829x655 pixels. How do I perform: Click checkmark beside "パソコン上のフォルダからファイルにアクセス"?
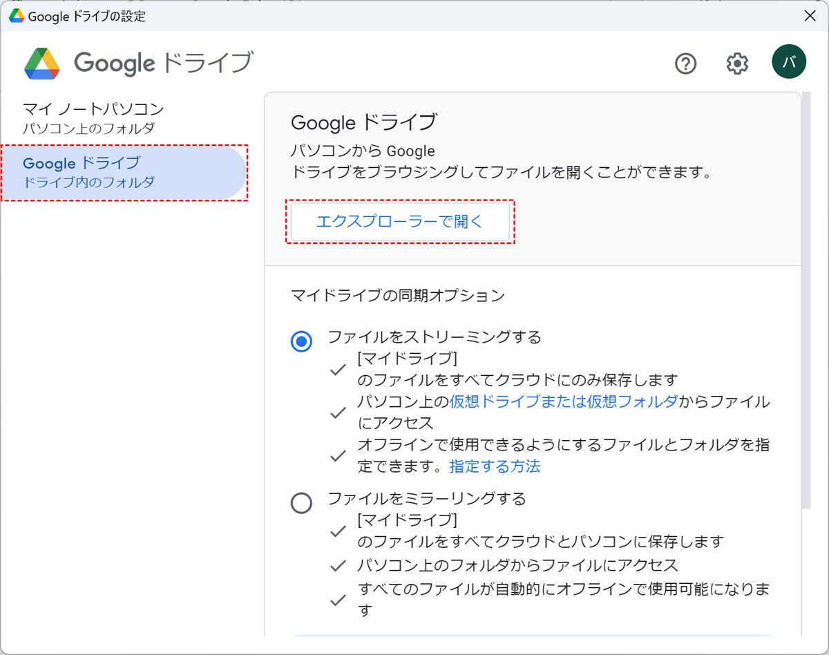pyautogui.click(x=338, y=566)
